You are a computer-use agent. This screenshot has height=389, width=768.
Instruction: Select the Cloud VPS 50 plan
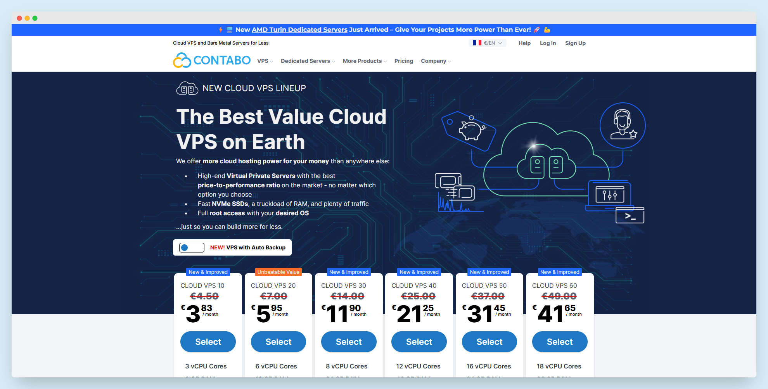[490, 342]
